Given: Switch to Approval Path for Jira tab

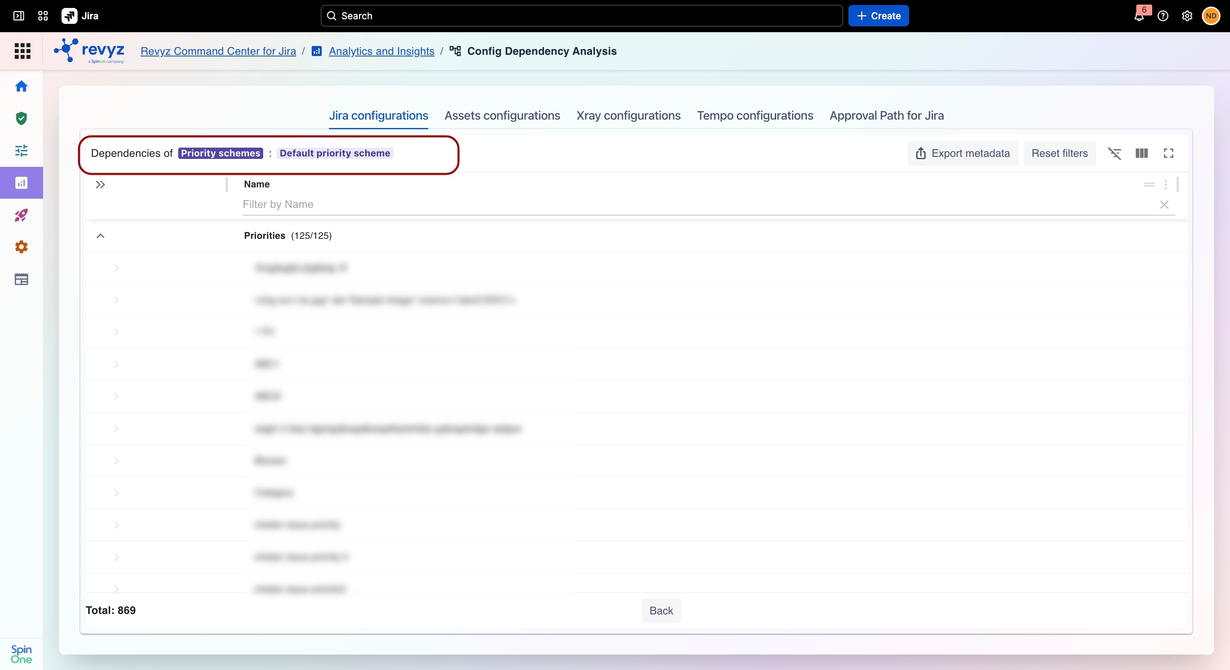Looking at the screenshot, I should tap(887, 115).
